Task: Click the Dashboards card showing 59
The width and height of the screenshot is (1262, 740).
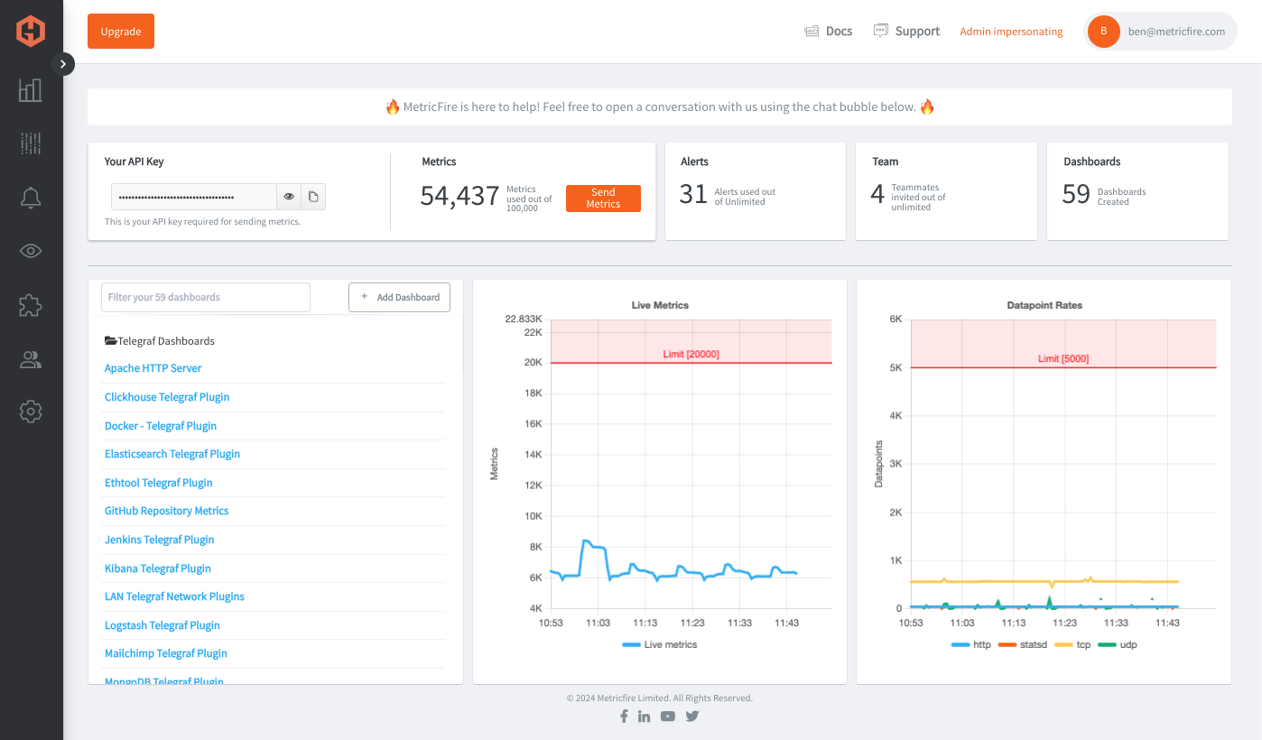Action: [1137, 191]
